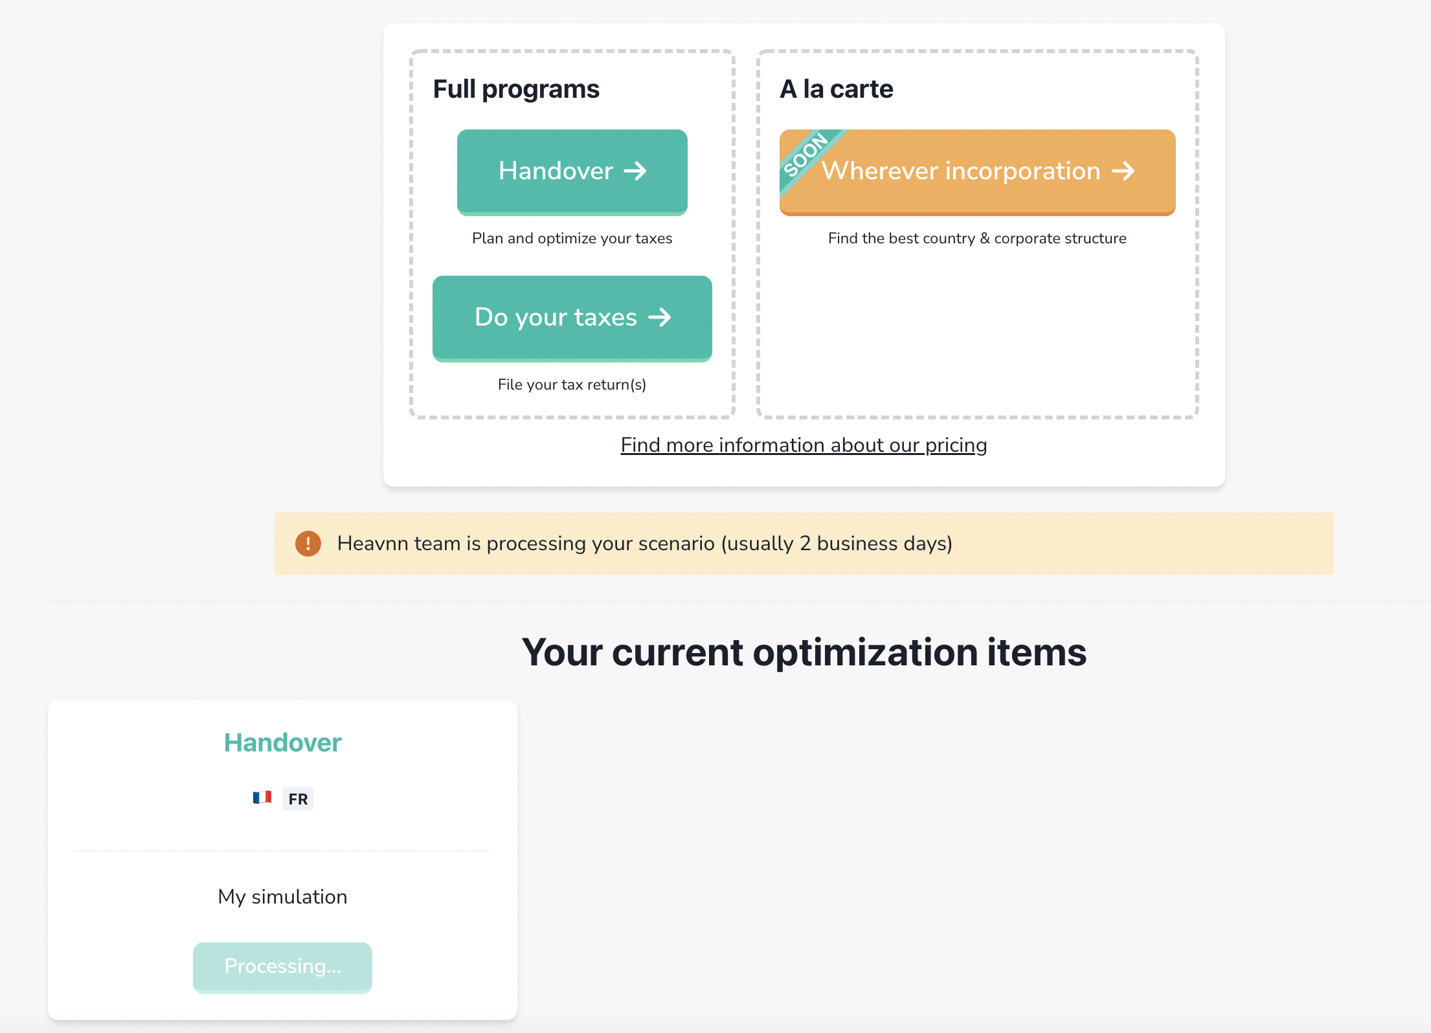
Task: Click arrow icon on Wherever incorporation
Action: click(1123, 171)
